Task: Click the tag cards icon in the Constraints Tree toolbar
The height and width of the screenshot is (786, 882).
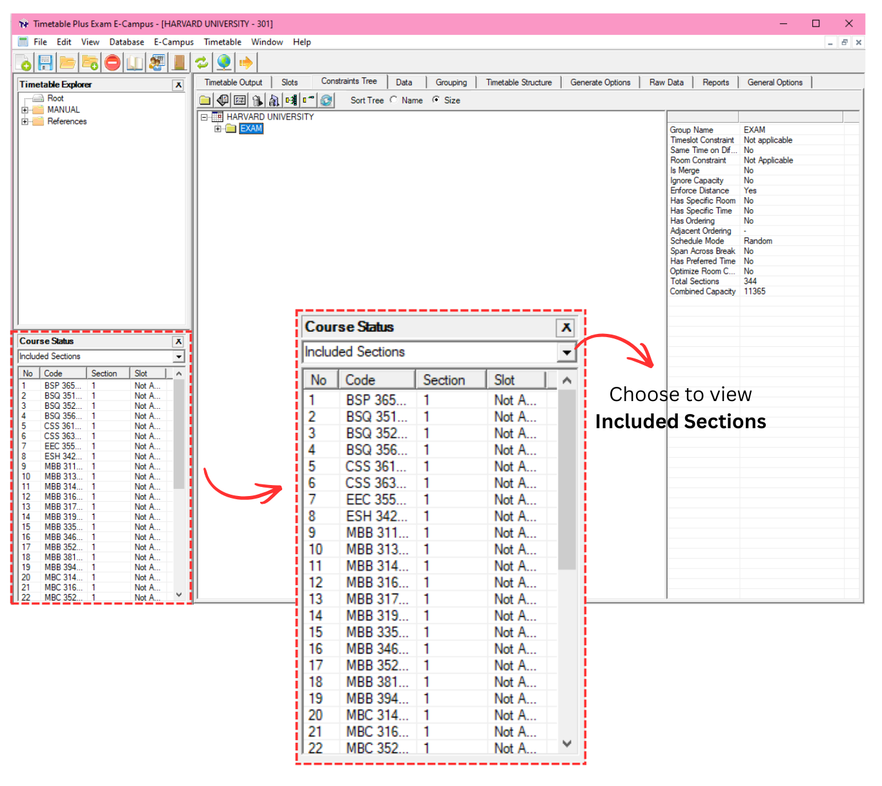Action: point(222,100)
